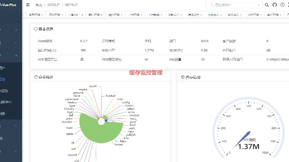The height and width of the screenshot is (162, 289).
Task: Switch to the 文件管理 tab
Action: pos(253,15)
